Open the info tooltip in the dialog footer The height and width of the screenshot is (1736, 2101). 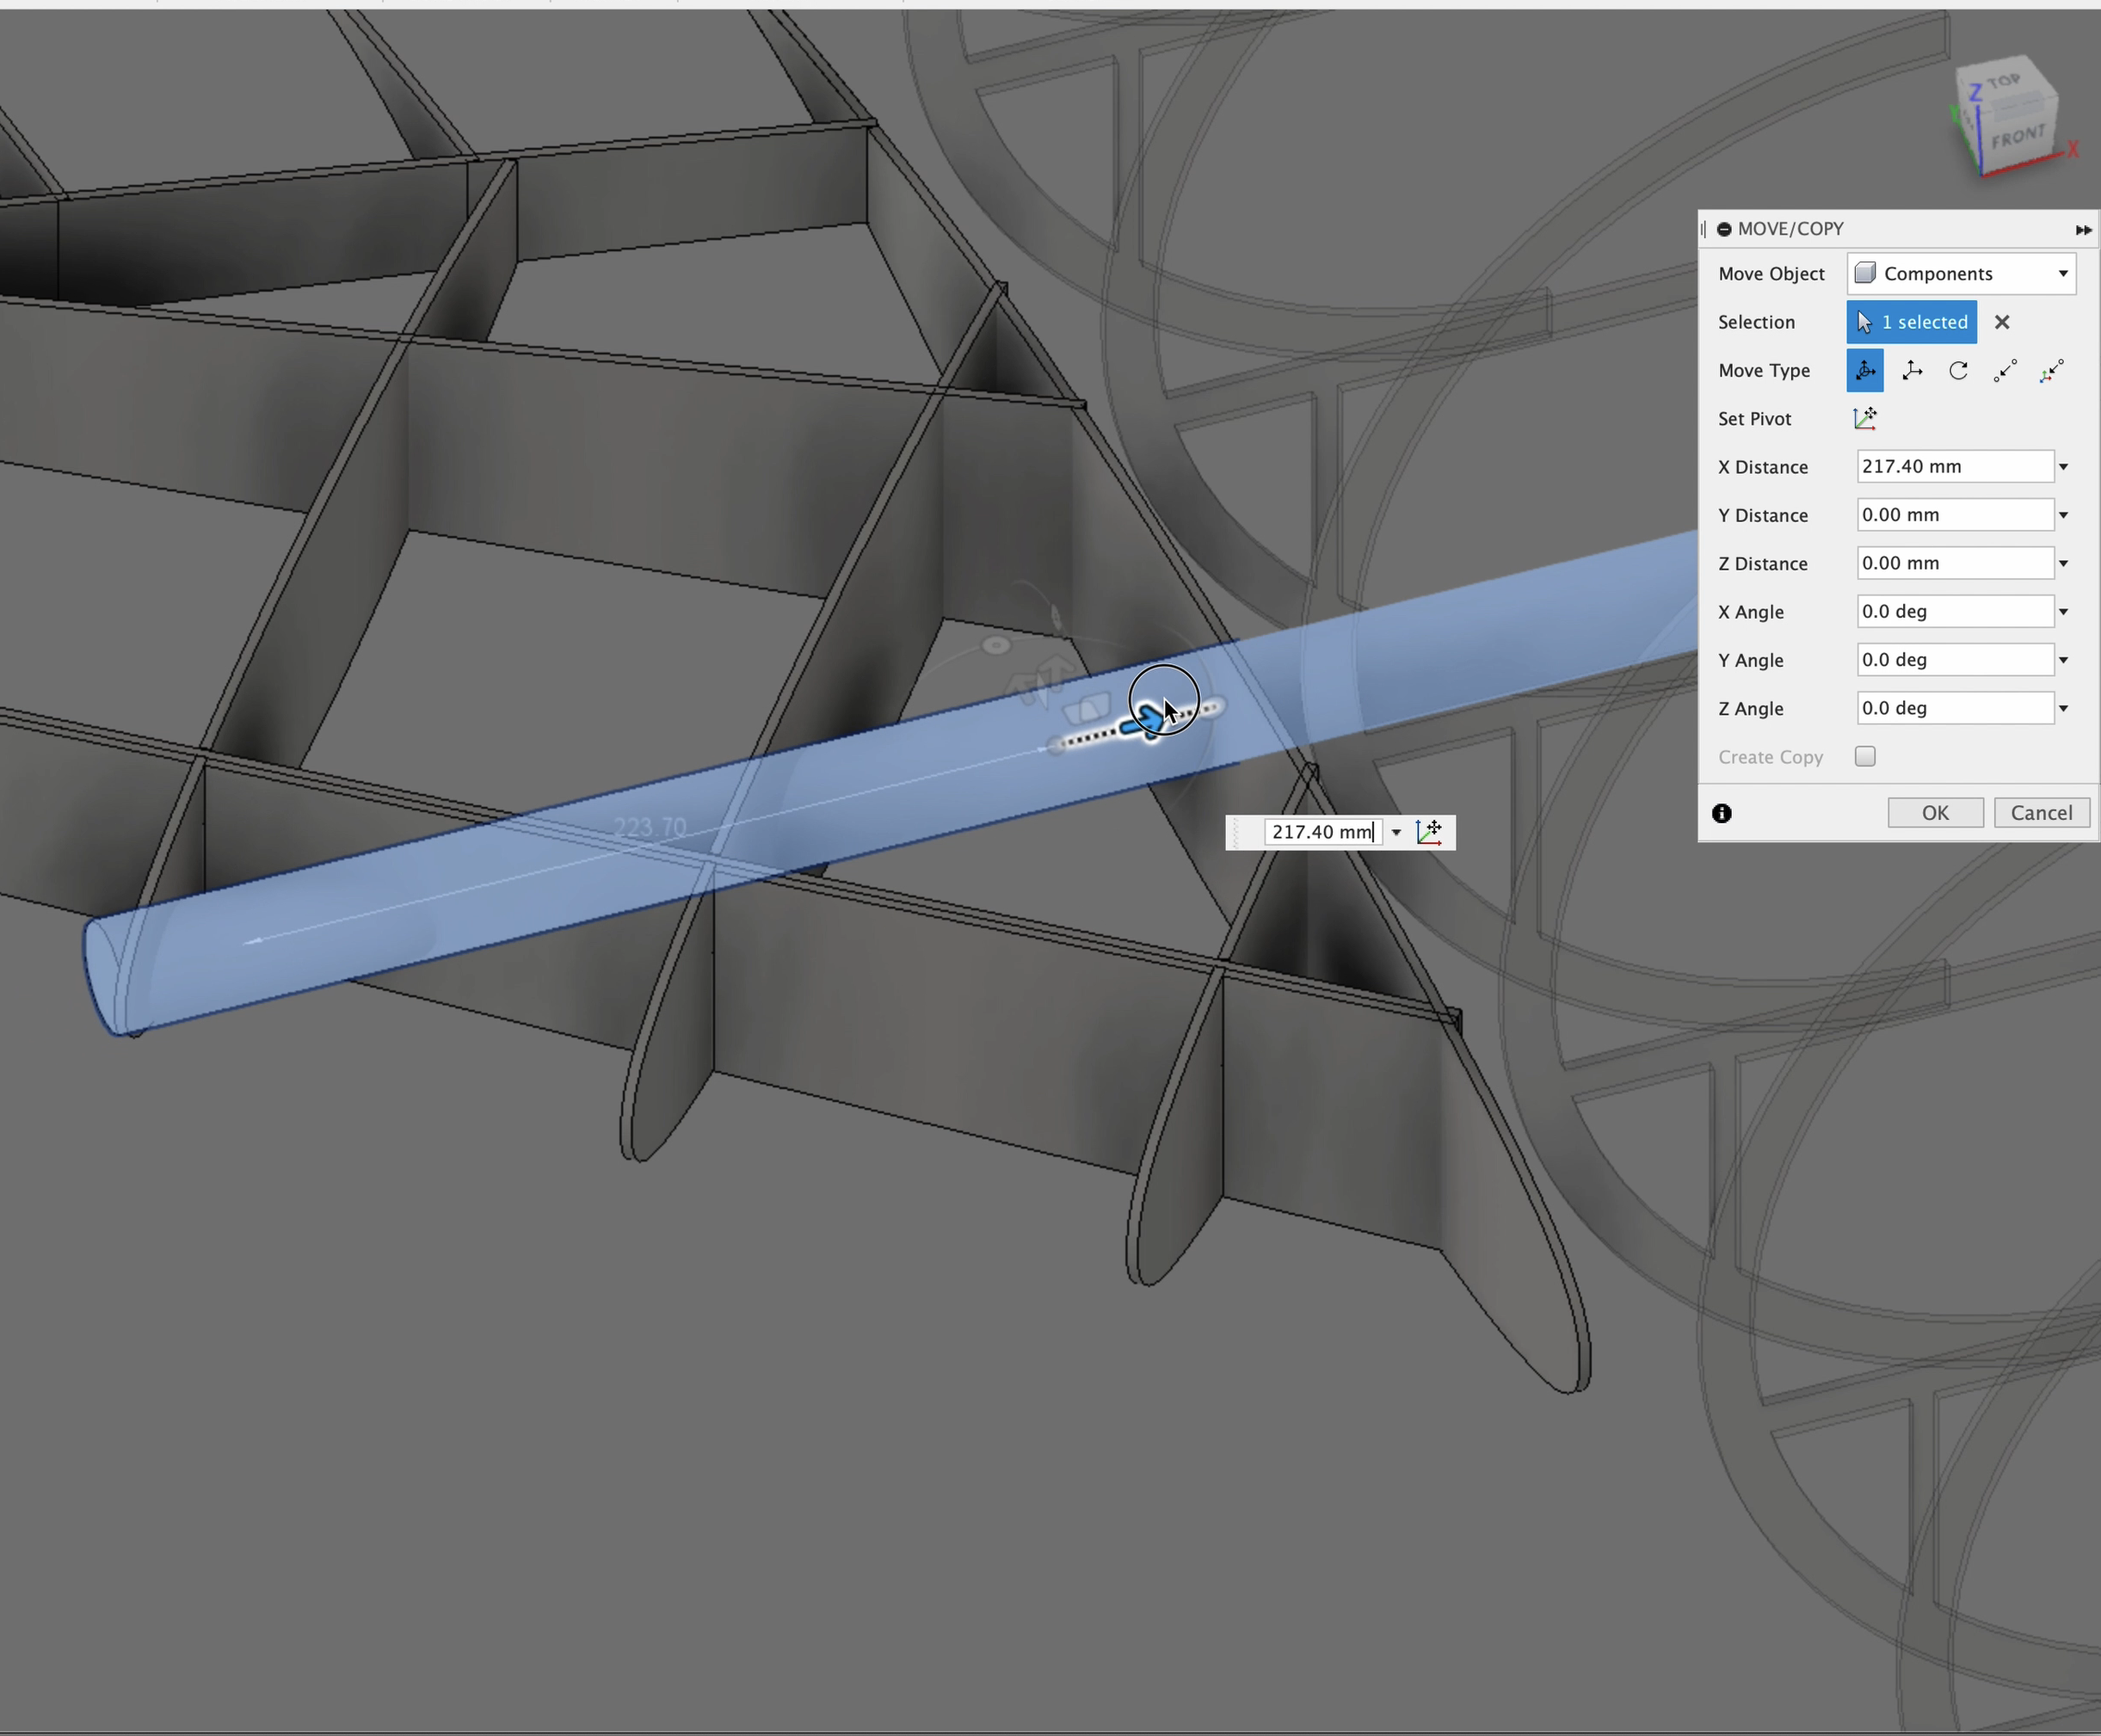pos(1723,813)
